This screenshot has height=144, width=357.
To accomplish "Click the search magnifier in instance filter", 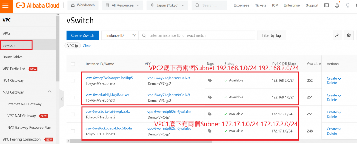I will coord(144,35).
